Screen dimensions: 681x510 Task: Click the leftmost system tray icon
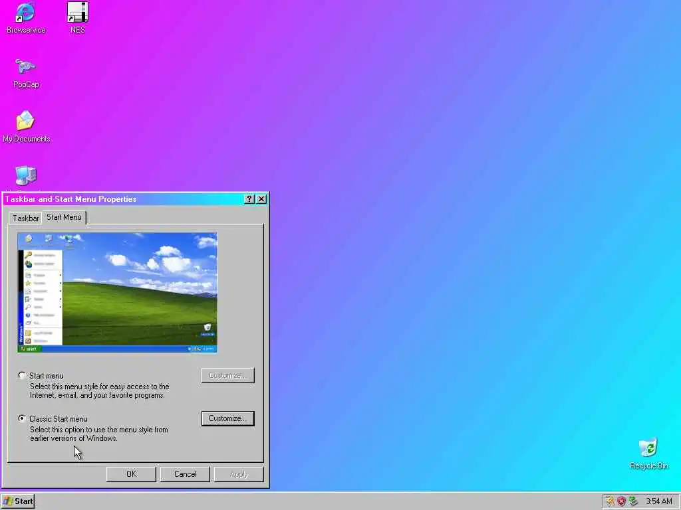[611, 501]
